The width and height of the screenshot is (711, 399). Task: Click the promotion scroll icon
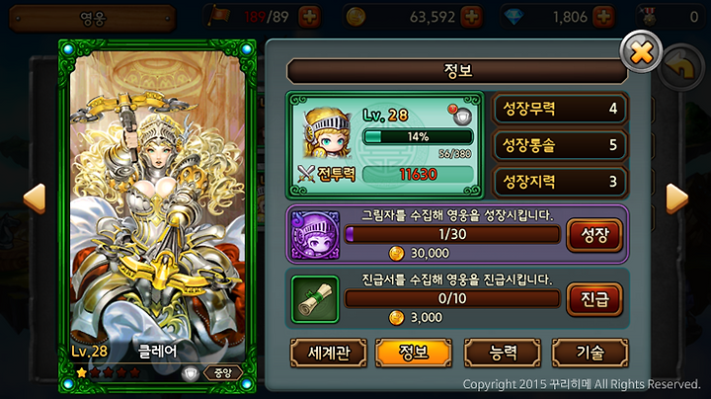[x=315, y=299]
